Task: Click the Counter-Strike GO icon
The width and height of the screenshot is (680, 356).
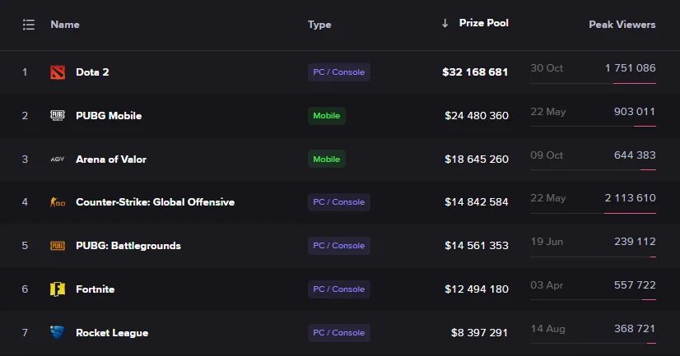Action: click(x=58, y=202)
